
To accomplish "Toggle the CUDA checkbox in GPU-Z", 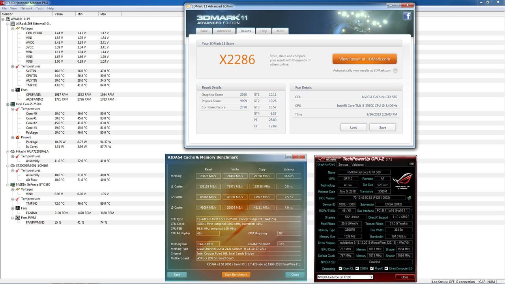I will point(357,269).
